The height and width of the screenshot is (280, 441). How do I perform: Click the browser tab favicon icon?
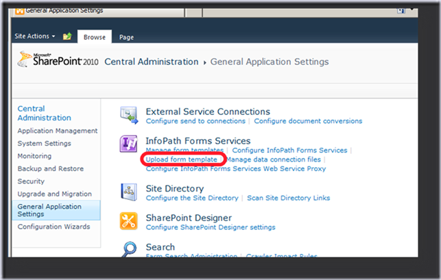coord(19,11)
